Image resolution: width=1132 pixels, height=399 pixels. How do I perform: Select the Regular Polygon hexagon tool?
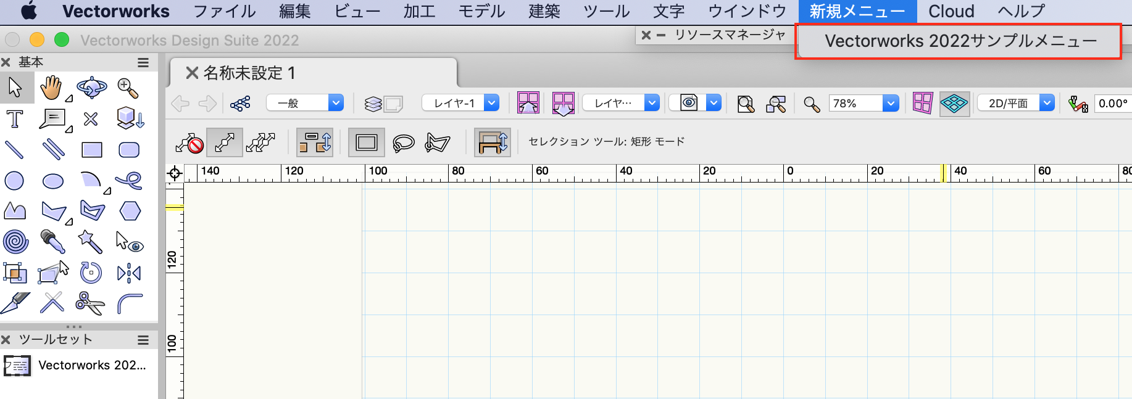[130, 211]
